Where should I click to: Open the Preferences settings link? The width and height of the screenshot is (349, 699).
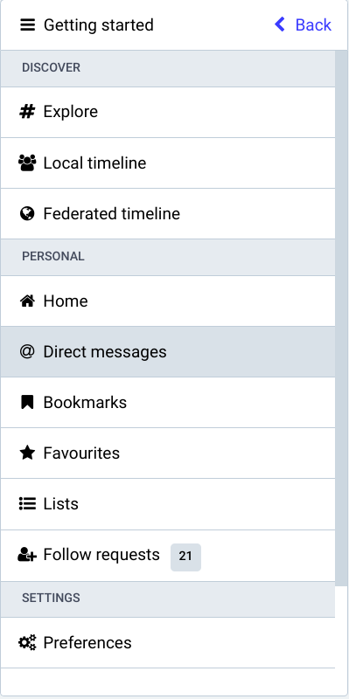168,643
